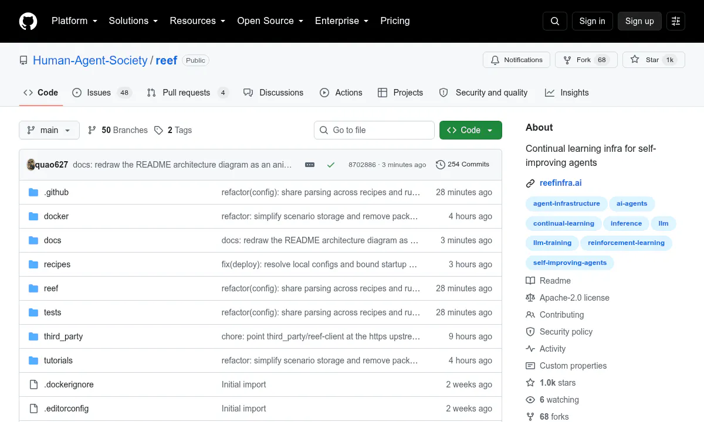Viewport: 704px width, 422px height.
Task: Click the Contributing people icon
Action: [x=530, y=315]
